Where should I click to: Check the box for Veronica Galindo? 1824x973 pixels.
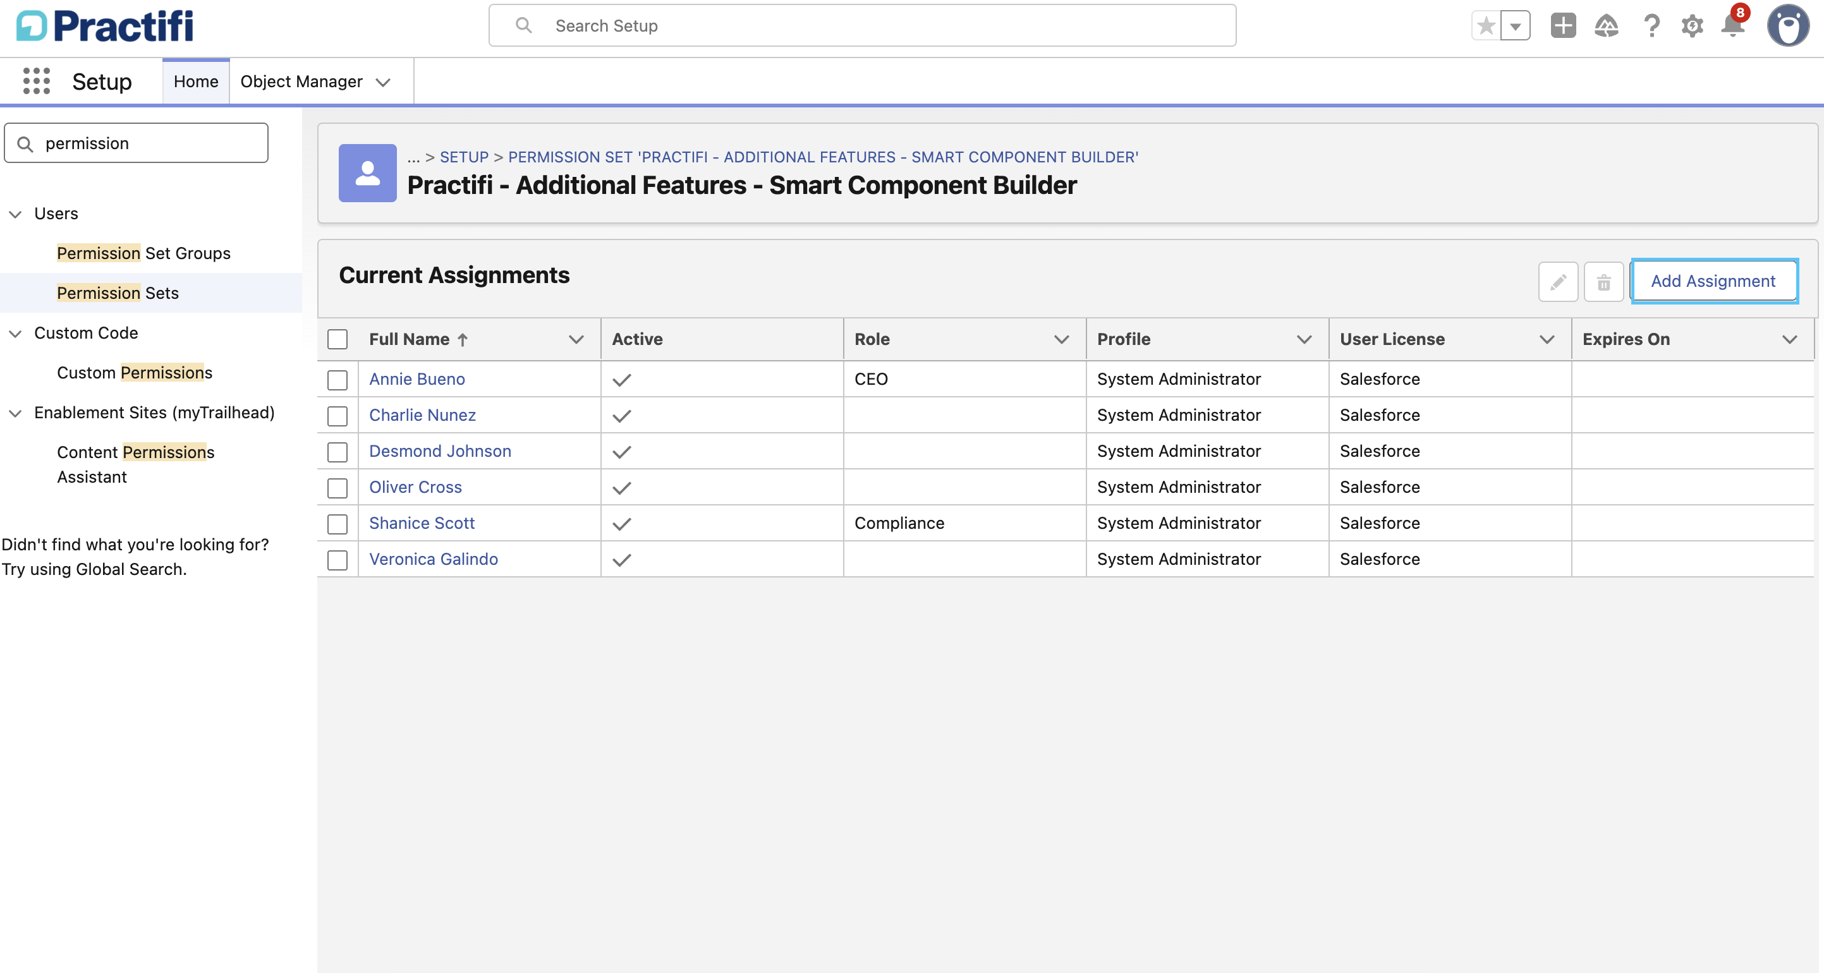click(x=337, y=560)
